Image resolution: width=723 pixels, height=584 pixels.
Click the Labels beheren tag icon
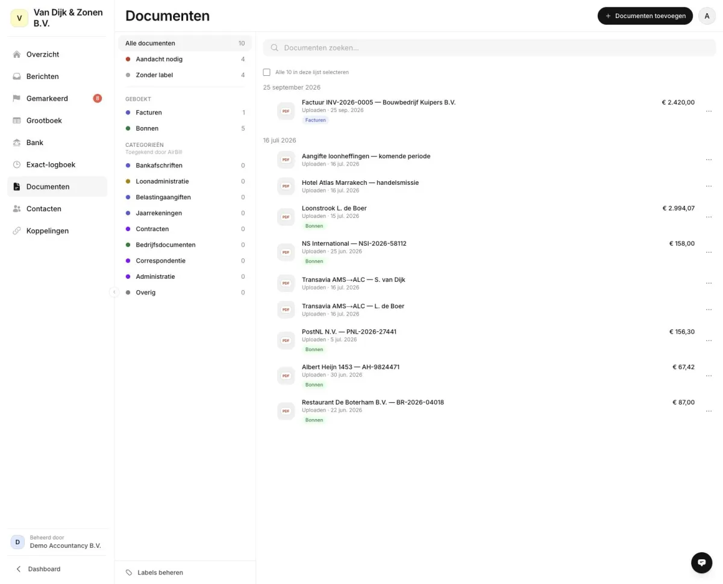click(129, 573)
